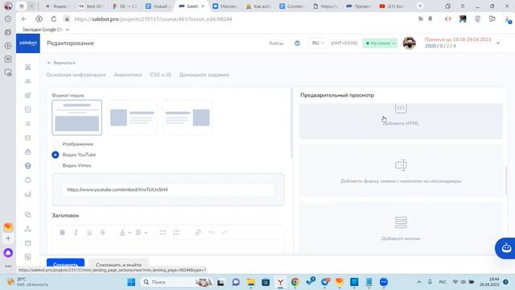Add buttons block in preview panel
This screenshot has width=515, height=290.
(401, 227)
